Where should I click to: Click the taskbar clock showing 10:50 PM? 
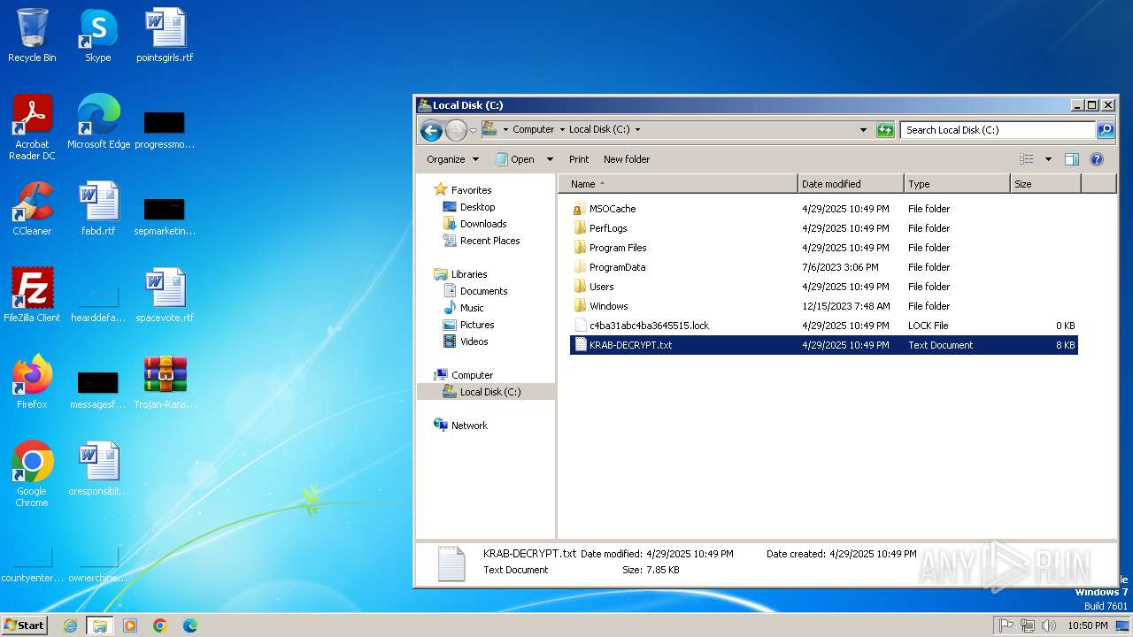[1088, 625]
